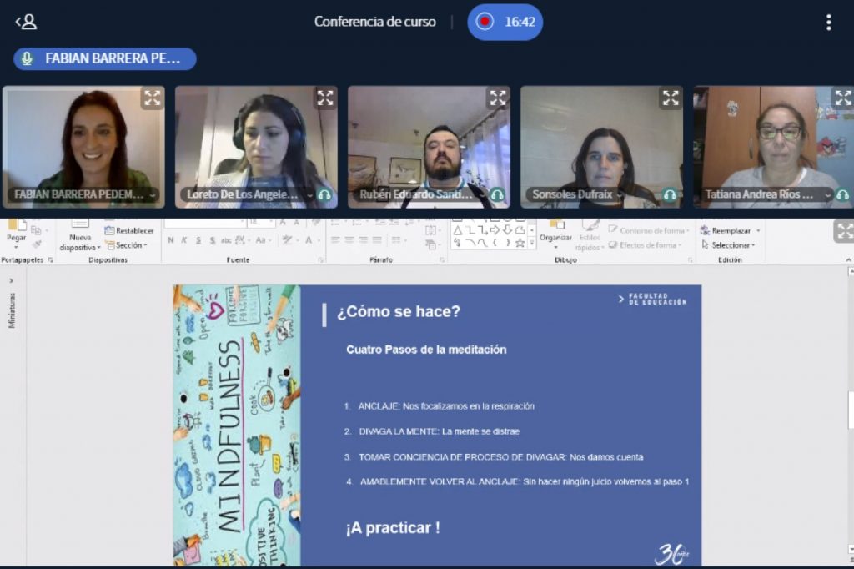Expand Fabian Barrera's video to fullscreen
The image size is (854, 569).
point(153,98)
